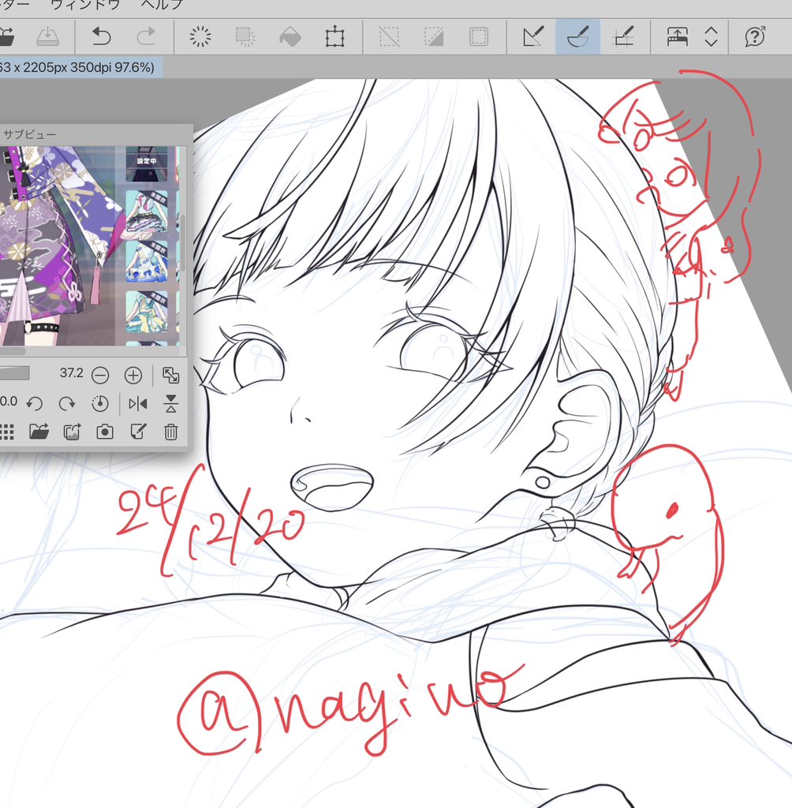Zoom out Sub View with minus button
The height and width of the screenshot is (808, 792).
click(x=100, y=375)
